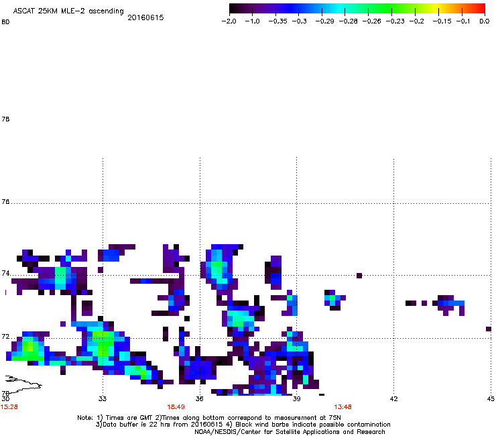Click the note line "3)Data buffer is 22 hrs"
Viewport: 496px width, 436px height.
point(243,425)
